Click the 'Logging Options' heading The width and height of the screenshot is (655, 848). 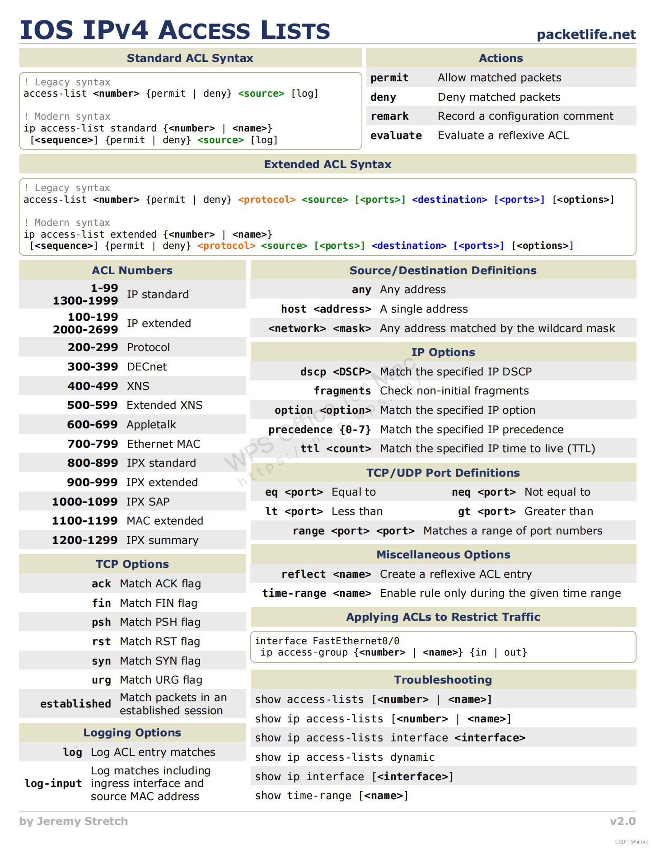132,732
